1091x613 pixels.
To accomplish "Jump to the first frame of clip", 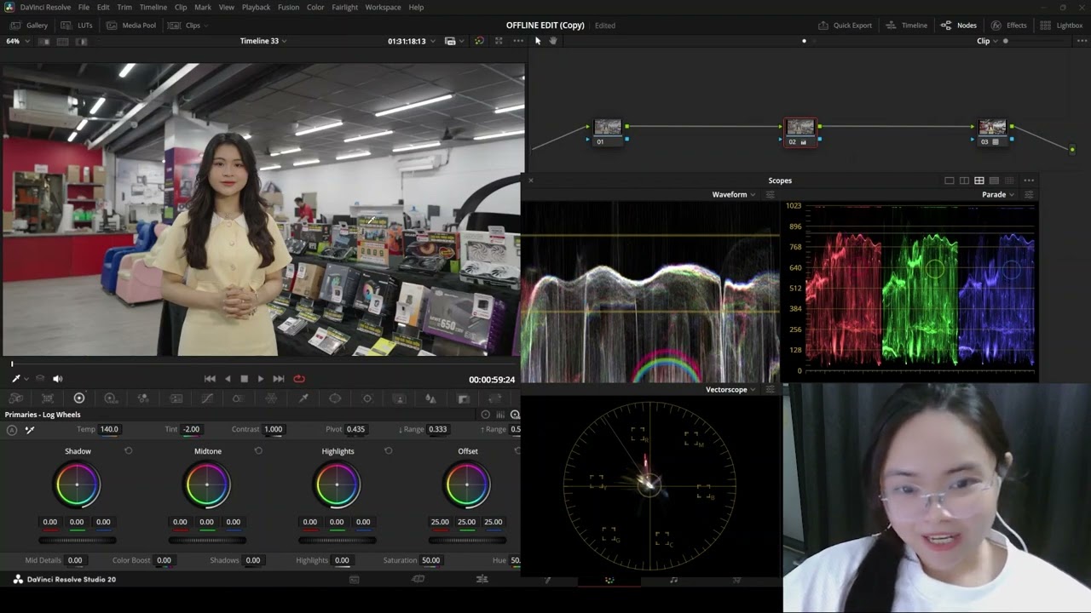I will (x=210, y=379).
